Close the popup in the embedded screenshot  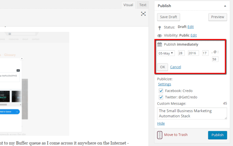pyautogui.click(x=22, y=59)
